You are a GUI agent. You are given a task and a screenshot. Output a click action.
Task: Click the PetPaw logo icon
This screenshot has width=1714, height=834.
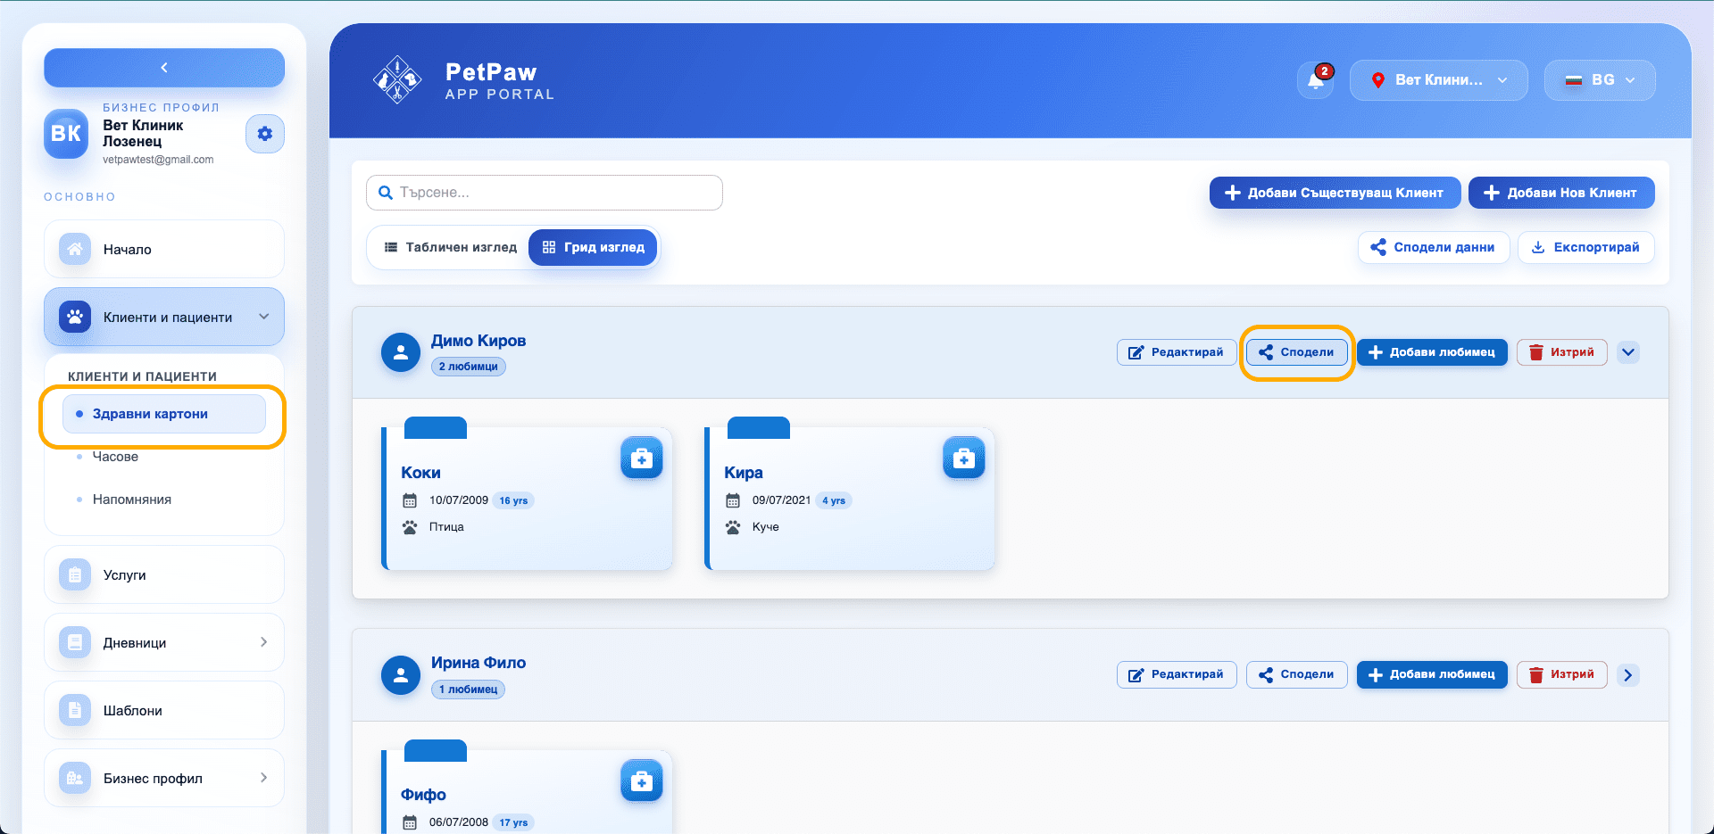pyautogui.click(x=397, y=80)
